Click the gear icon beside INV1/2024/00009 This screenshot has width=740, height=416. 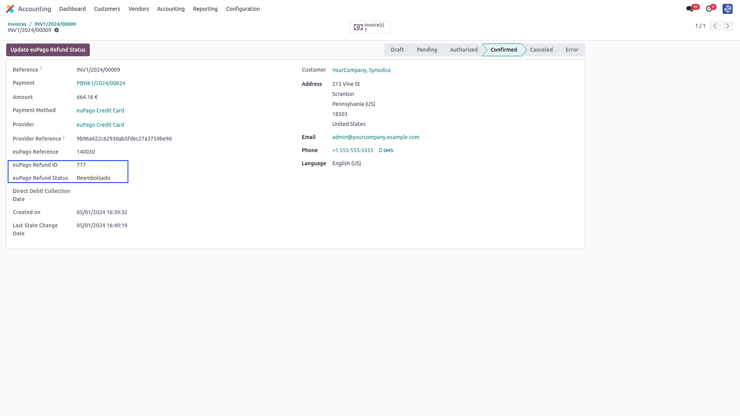point(57,30)
